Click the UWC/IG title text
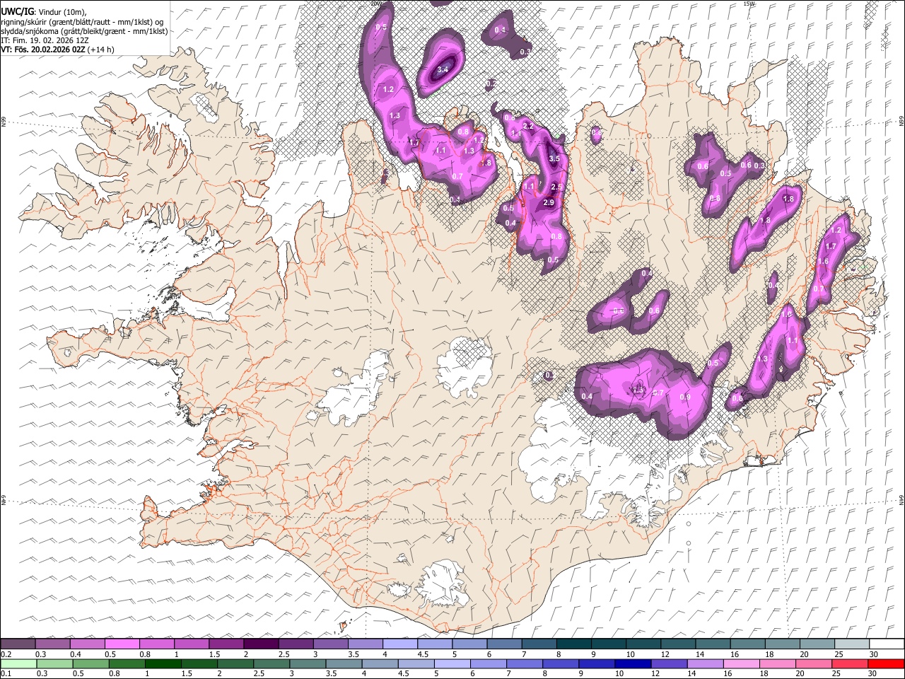Screen dimensions: 905x679 [18, 11]
